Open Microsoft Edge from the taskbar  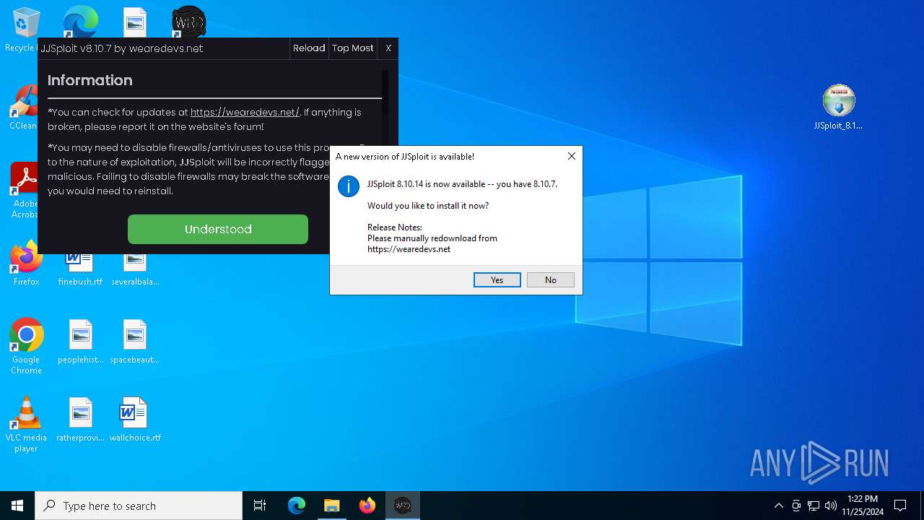[x=297, y=506]
